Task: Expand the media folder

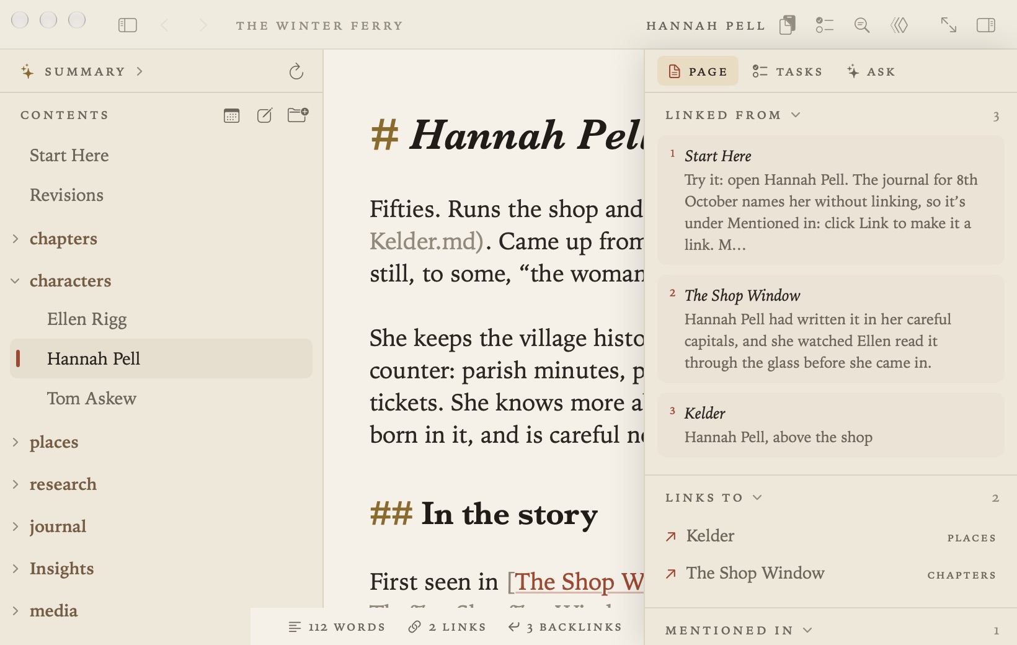Action: (x=16, y=611)
